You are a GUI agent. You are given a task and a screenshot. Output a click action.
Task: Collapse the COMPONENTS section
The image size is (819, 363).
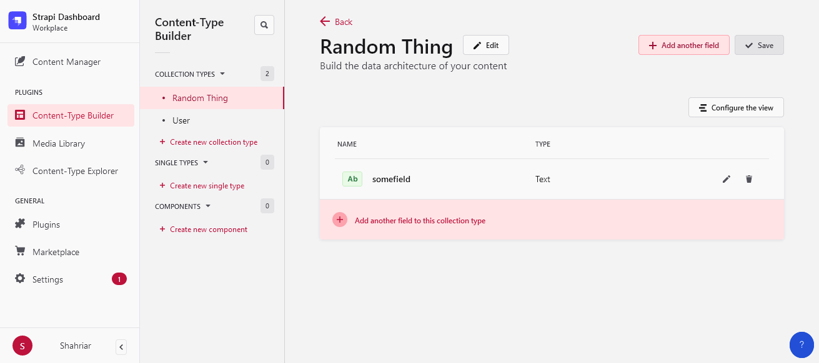point(209,206)
